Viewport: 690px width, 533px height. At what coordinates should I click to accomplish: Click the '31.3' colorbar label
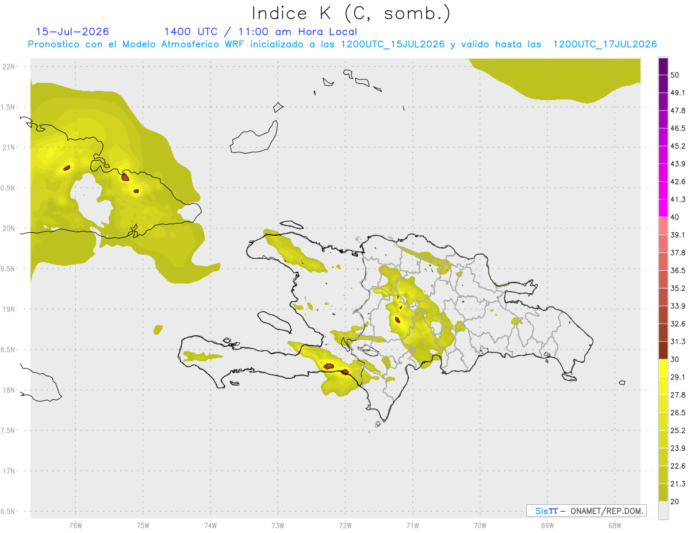point(678,342)
